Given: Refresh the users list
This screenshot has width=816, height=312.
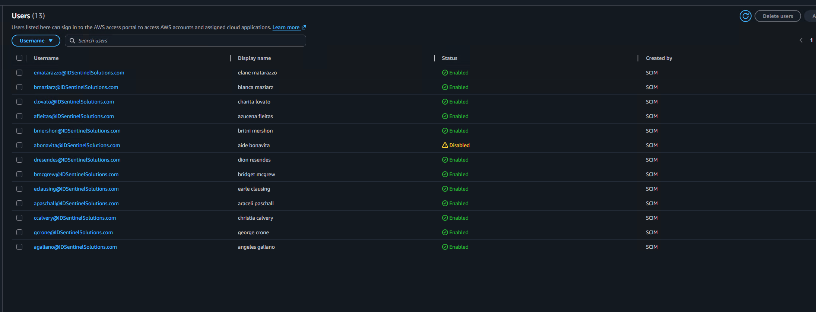Looking at the screenshot, I should (745, 16).
